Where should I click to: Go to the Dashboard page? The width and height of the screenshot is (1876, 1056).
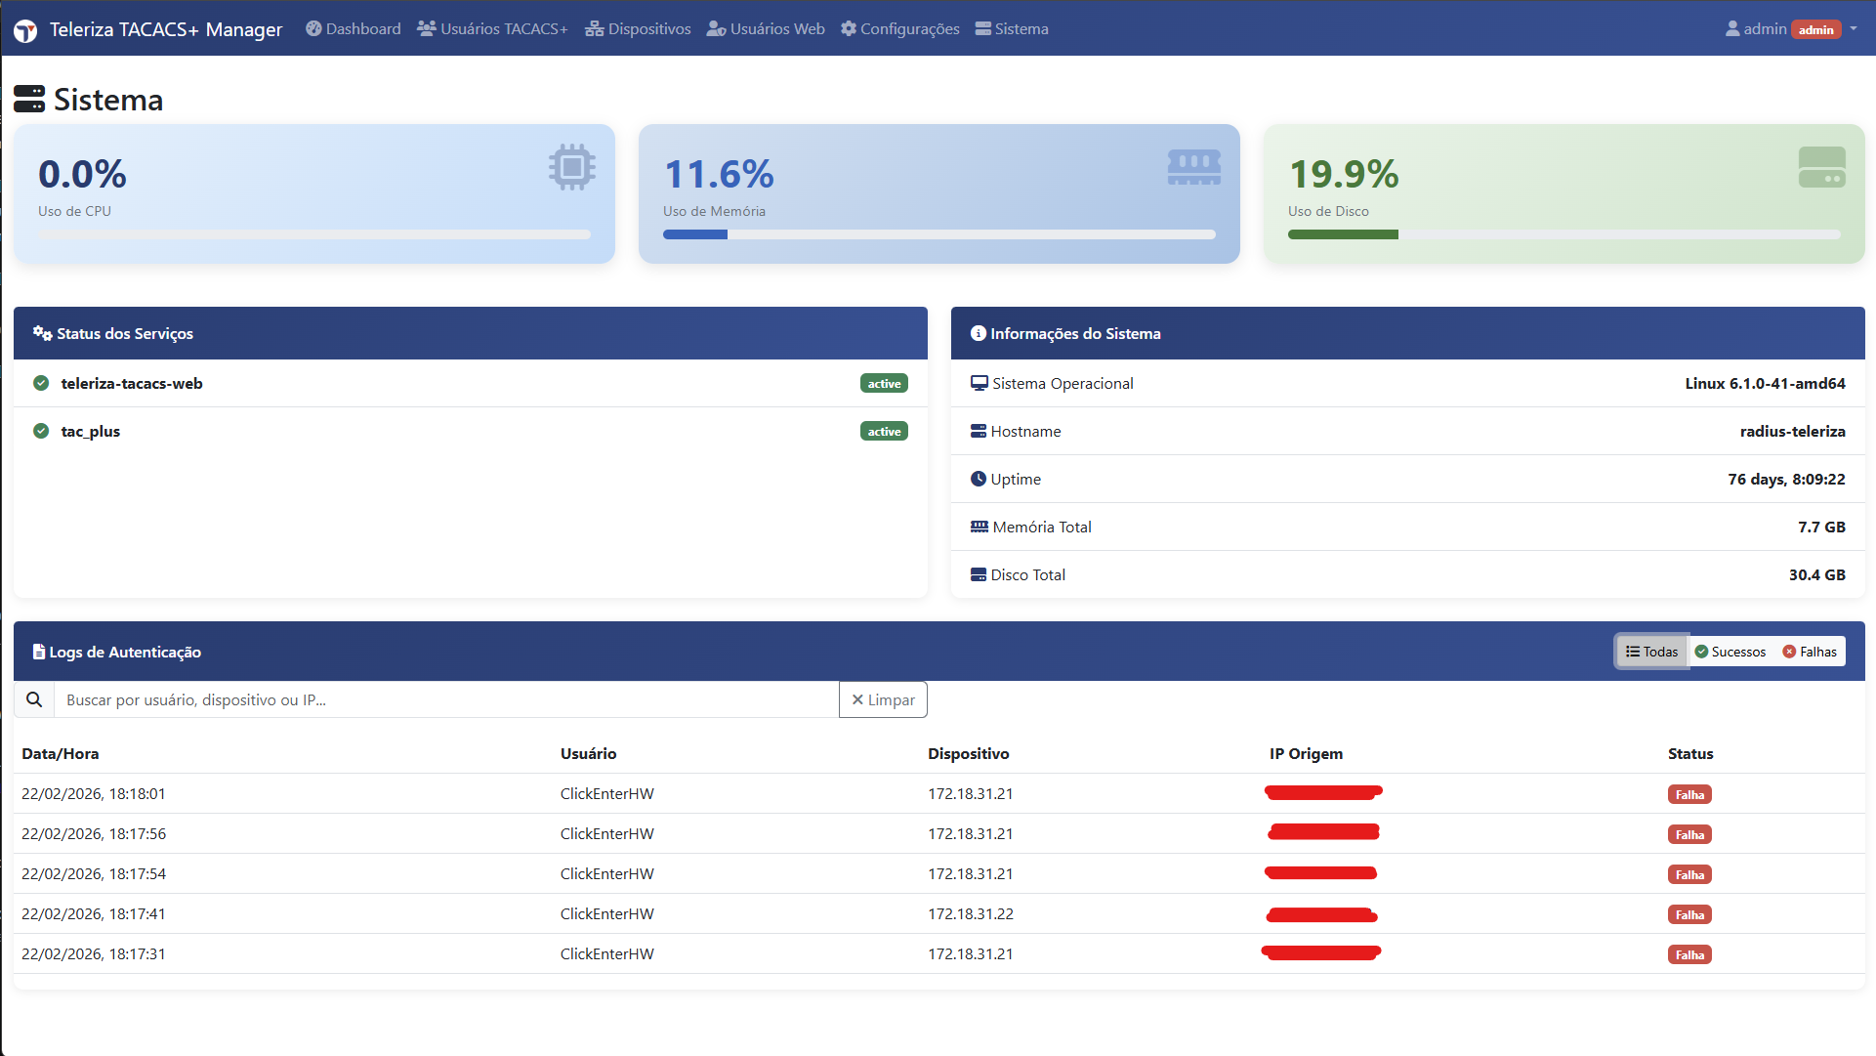pos(353,29)
